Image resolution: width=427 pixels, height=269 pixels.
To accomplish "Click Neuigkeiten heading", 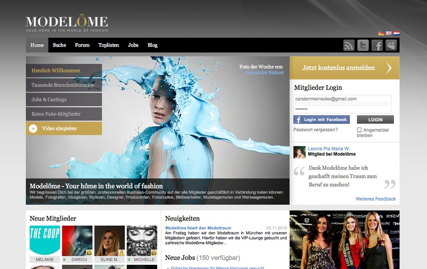I will pos(182,218).
